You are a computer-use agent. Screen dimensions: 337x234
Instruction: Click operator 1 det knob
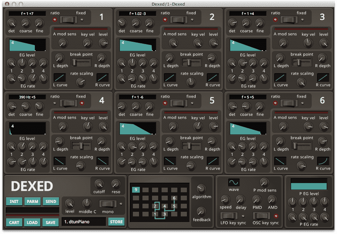click(x=11, y=23)
